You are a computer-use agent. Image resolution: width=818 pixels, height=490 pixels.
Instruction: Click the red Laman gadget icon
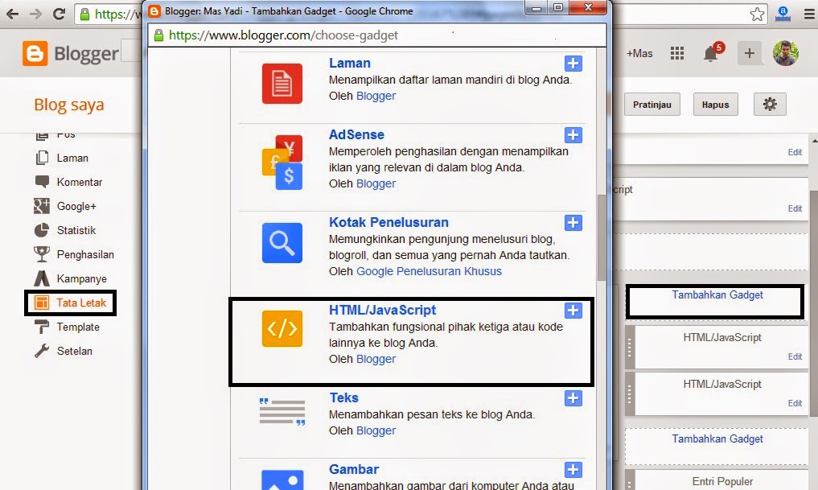click(x=282, y=84)
